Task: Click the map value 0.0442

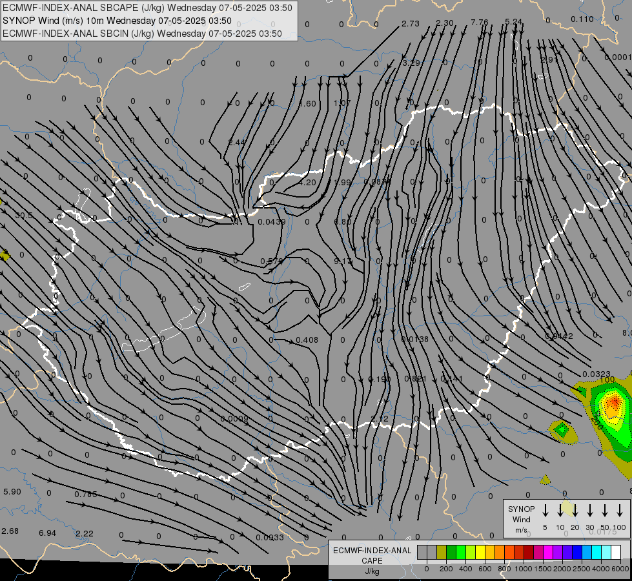Action: pos(559,336)
